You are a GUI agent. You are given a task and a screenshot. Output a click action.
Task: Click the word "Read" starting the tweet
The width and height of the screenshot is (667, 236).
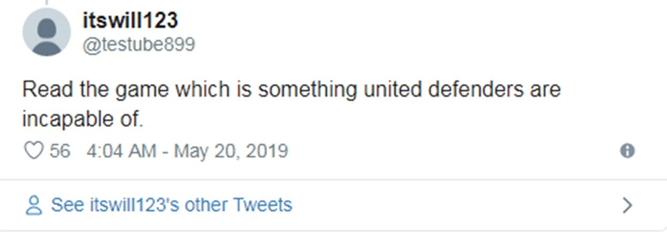pos(48,90)
